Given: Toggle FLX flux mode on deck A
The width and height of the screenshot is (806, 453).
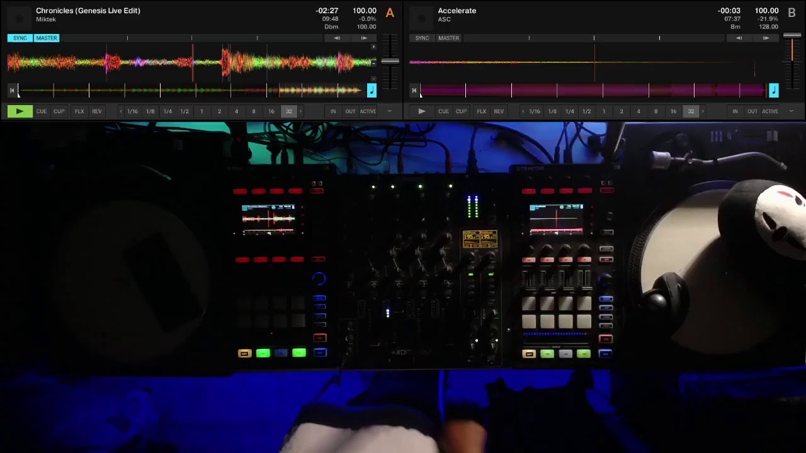Looking at the screenshot, I should pyautogui.click(x=79, y=111).
